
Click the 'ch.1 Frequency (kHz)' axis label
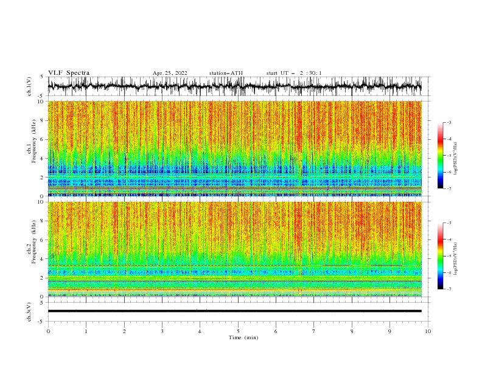[32, 142]
